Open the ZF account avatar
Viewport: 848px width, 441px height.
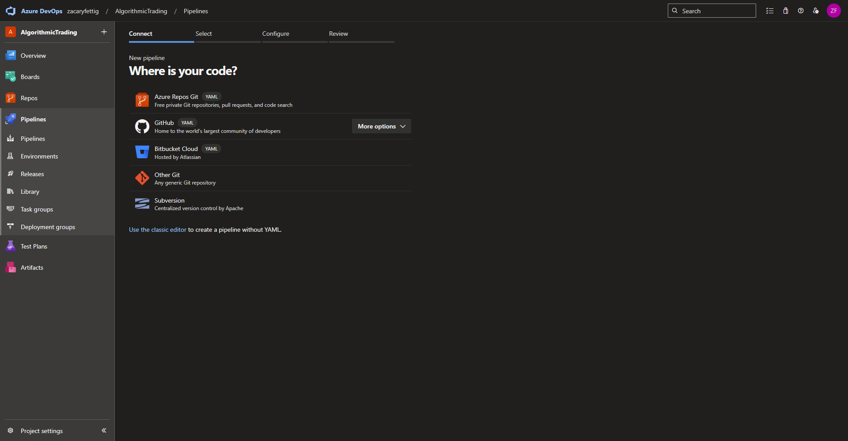coord(833,11)
